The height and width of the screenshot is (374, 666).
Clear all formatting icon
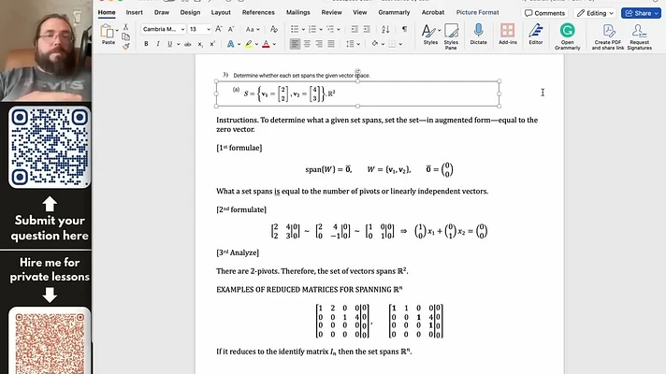click(274, 29)
